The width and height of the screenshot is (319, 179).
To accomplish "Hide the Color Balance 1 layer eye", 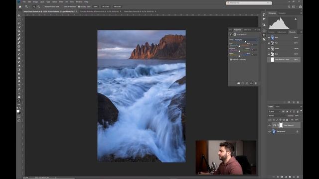I will coord(269,125).
